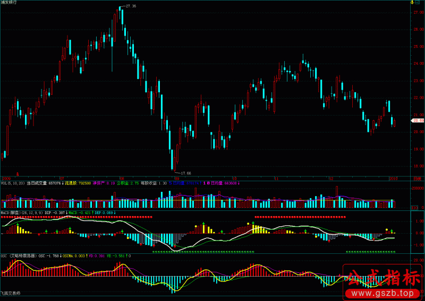
Task: Select the 浦发银行 stock title
Action: [8, 3]
